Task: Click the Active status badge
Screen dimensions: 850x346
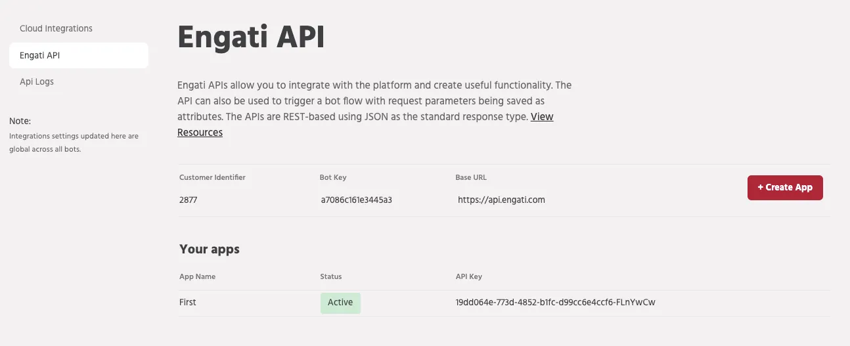Action: (340, 303)
